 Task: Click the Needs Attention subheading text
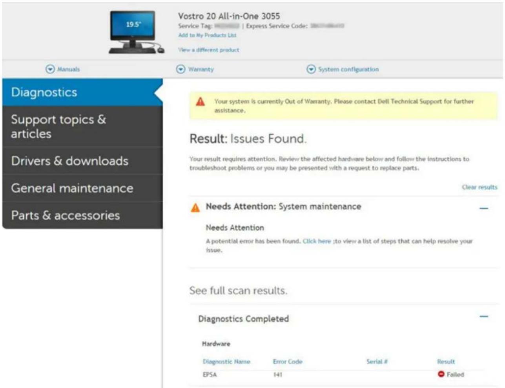point(235,228)
